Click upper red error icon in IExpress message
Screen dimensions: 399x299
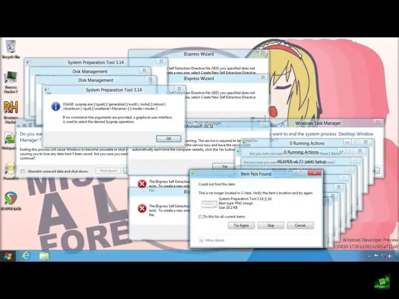click(x=142, y=184)
